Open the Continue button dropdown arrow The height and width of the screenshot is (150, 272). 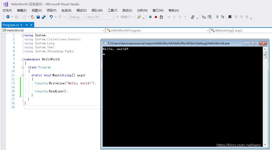[133, 17]
